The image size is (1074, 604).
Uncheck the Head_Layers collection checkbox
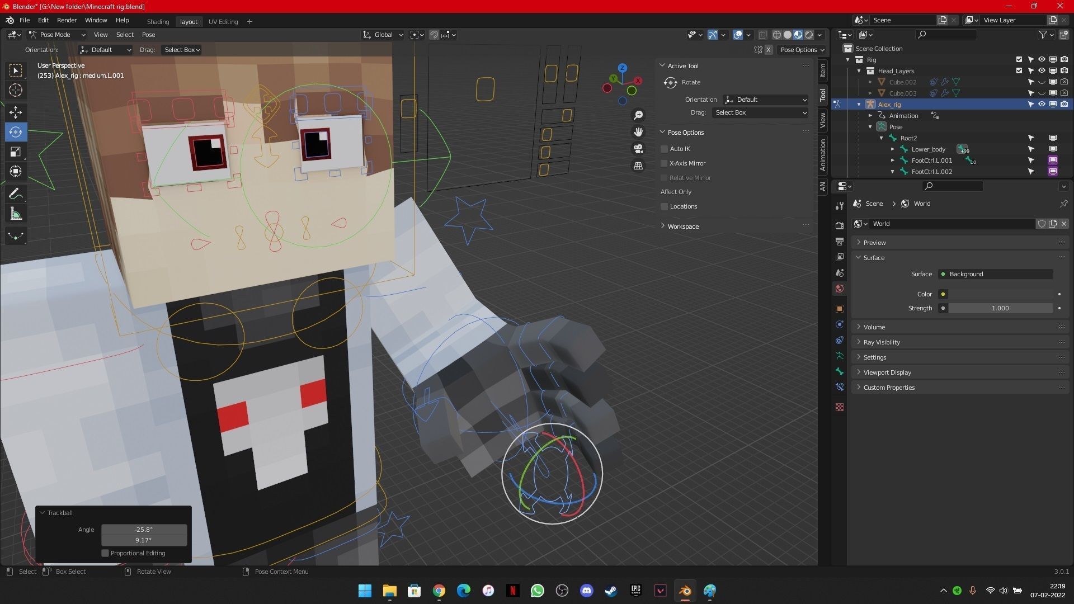tap(1019, 70)
